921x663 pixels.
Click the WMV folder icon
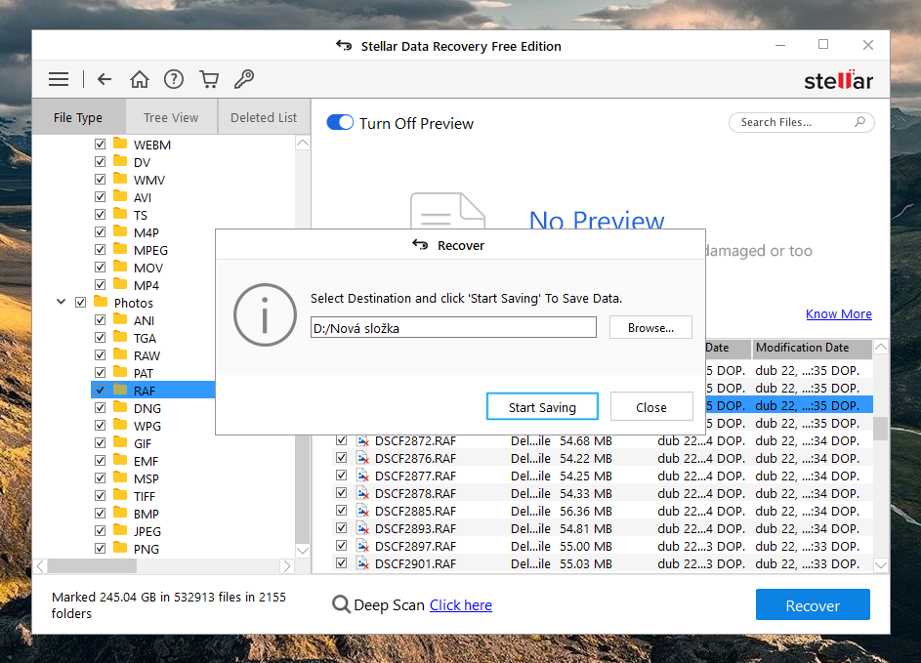[120, 179]
